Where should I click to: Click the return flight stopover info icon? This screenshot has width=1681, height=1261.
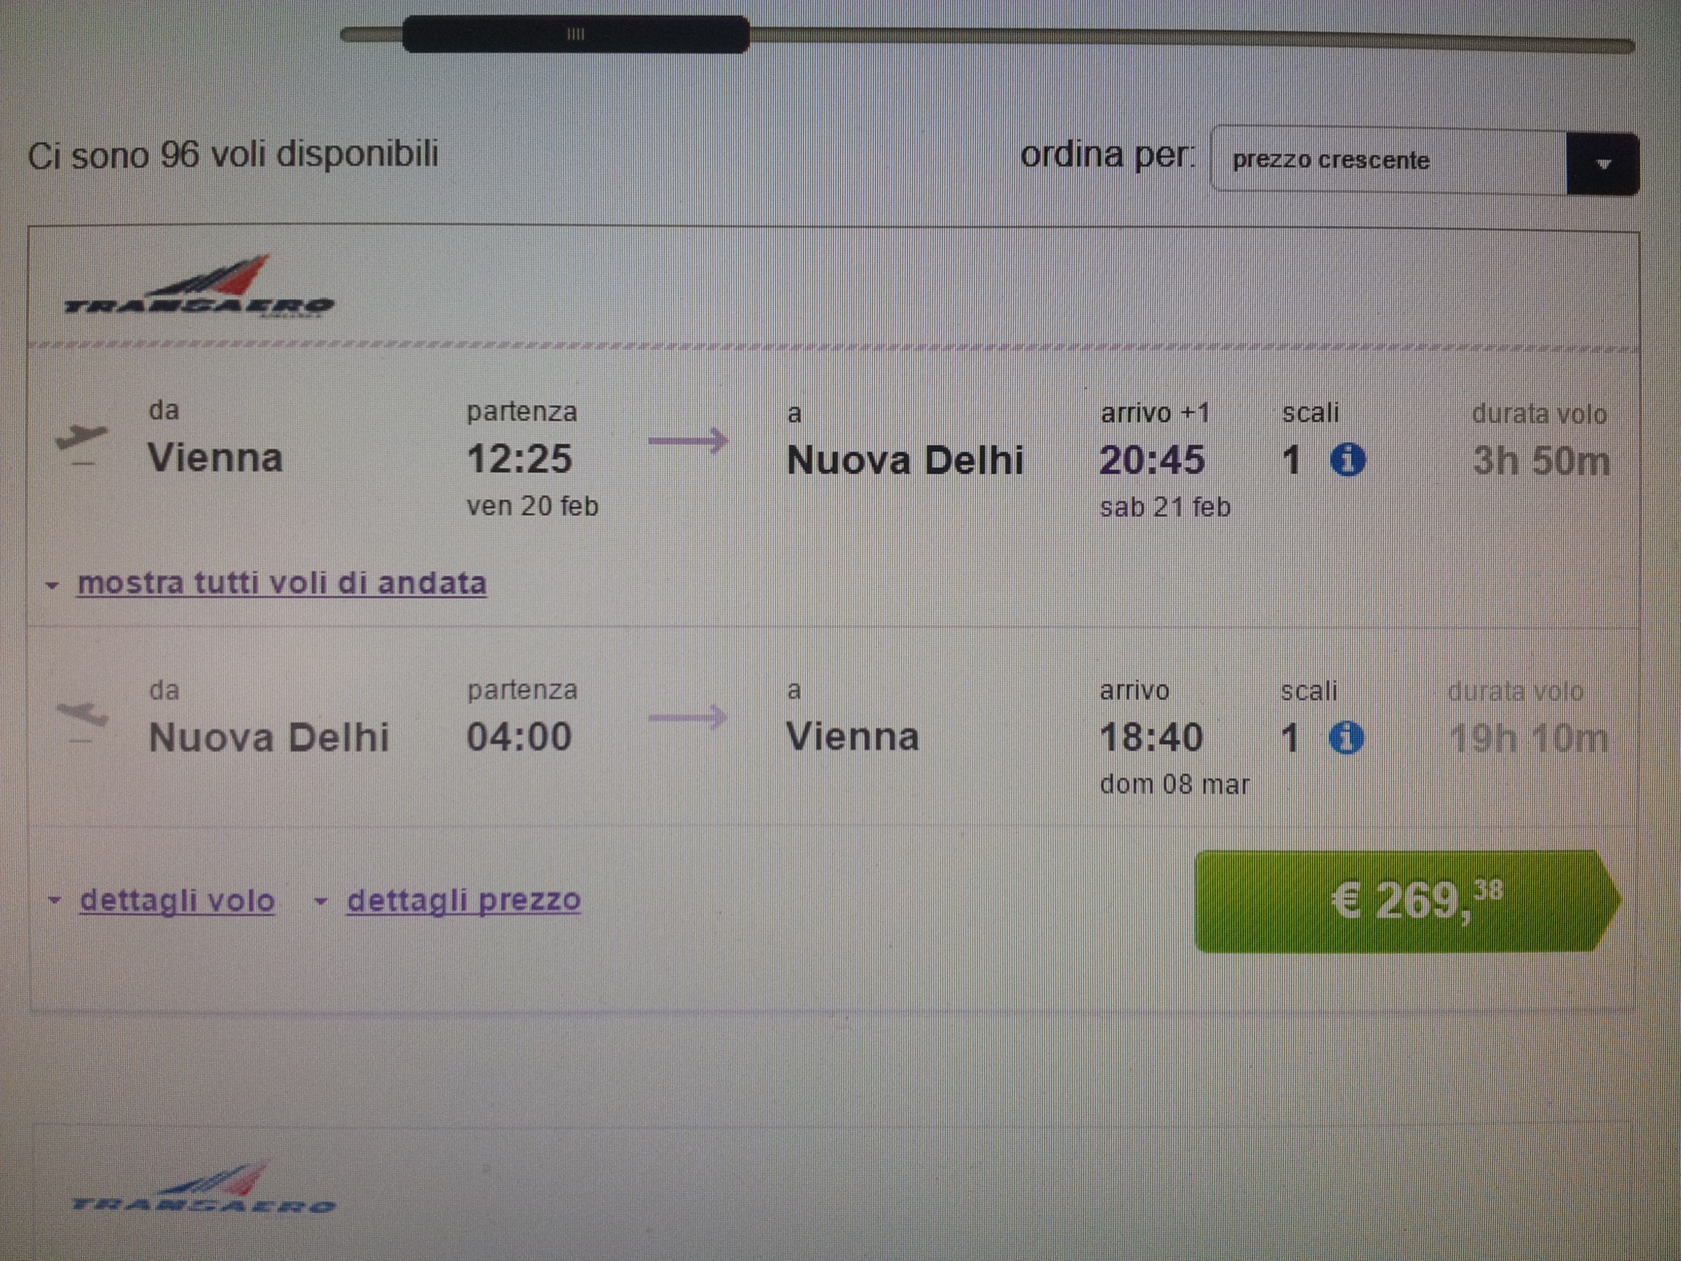coord(1346,737)
